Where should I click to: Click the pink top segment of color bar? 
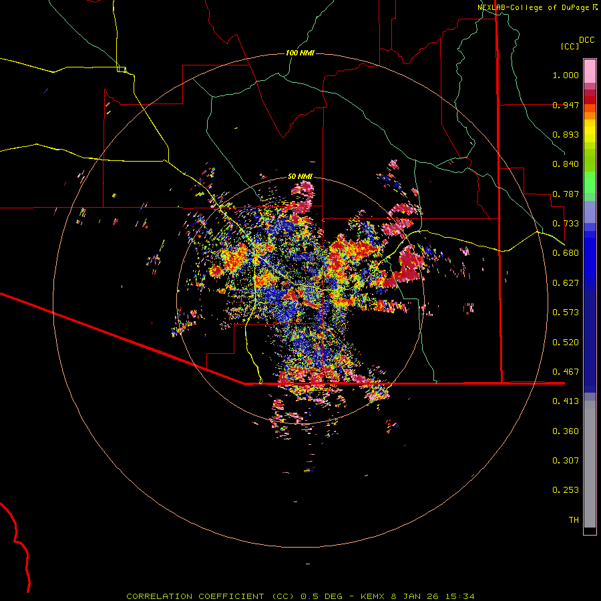590,71
